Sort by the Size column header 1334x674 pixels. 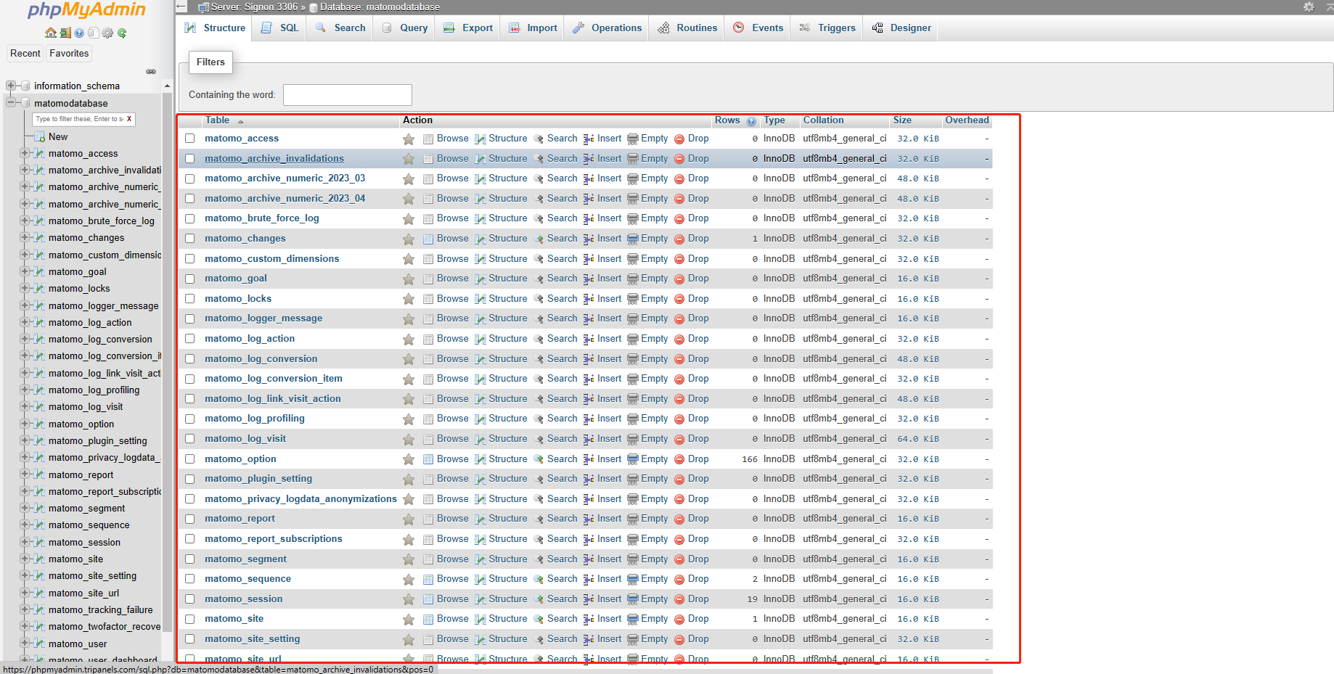(x=902, y=120)
